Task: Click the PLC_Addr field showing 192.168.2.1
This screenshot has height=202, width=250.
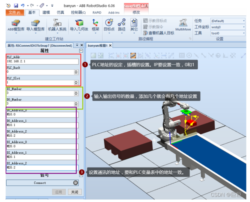Action: point(43,62)
